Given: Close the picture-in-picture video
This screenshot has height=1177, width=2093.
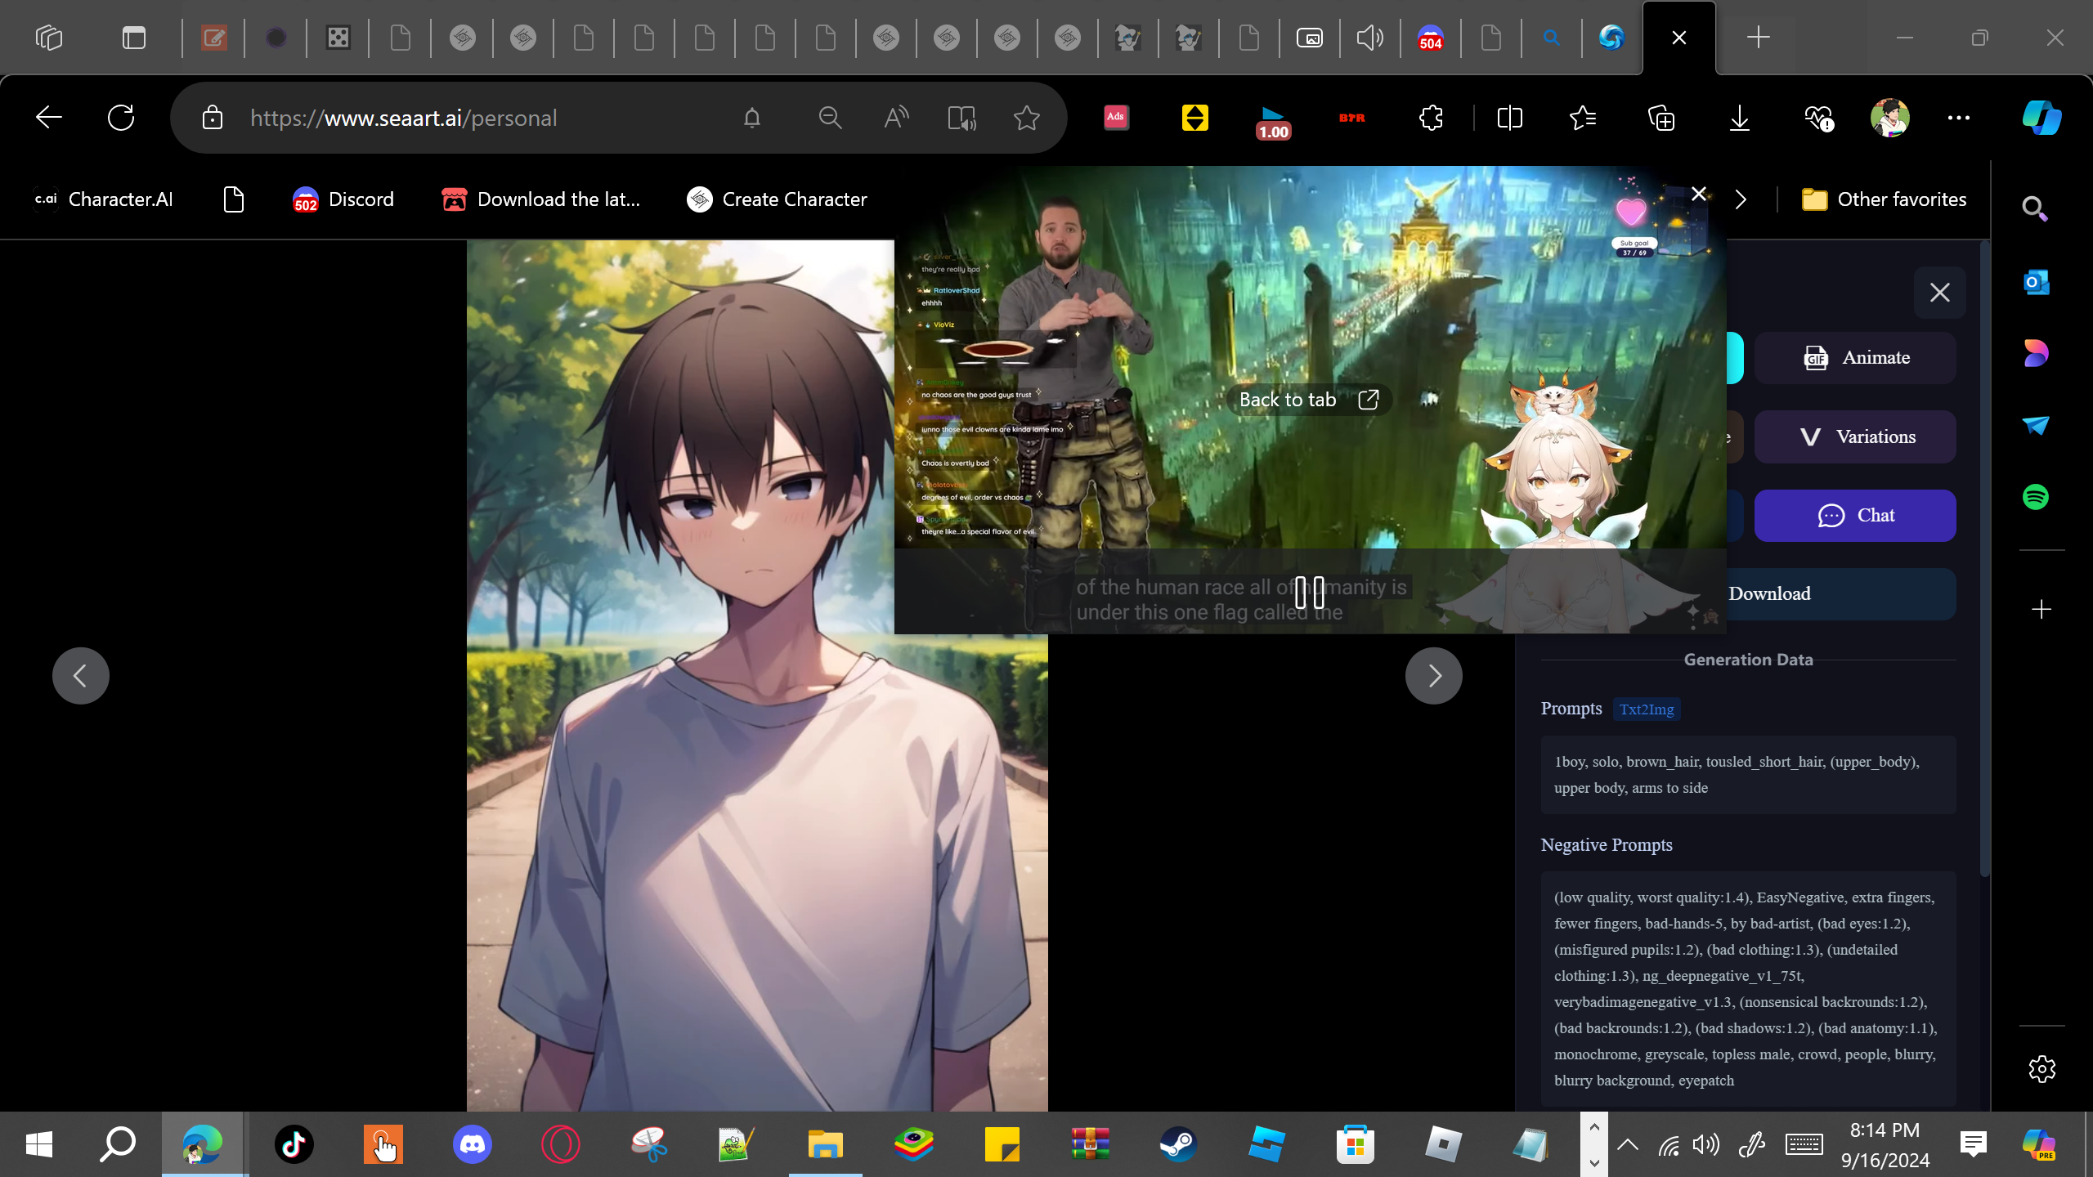Looking at the screenshot, I should point(1699,194).
